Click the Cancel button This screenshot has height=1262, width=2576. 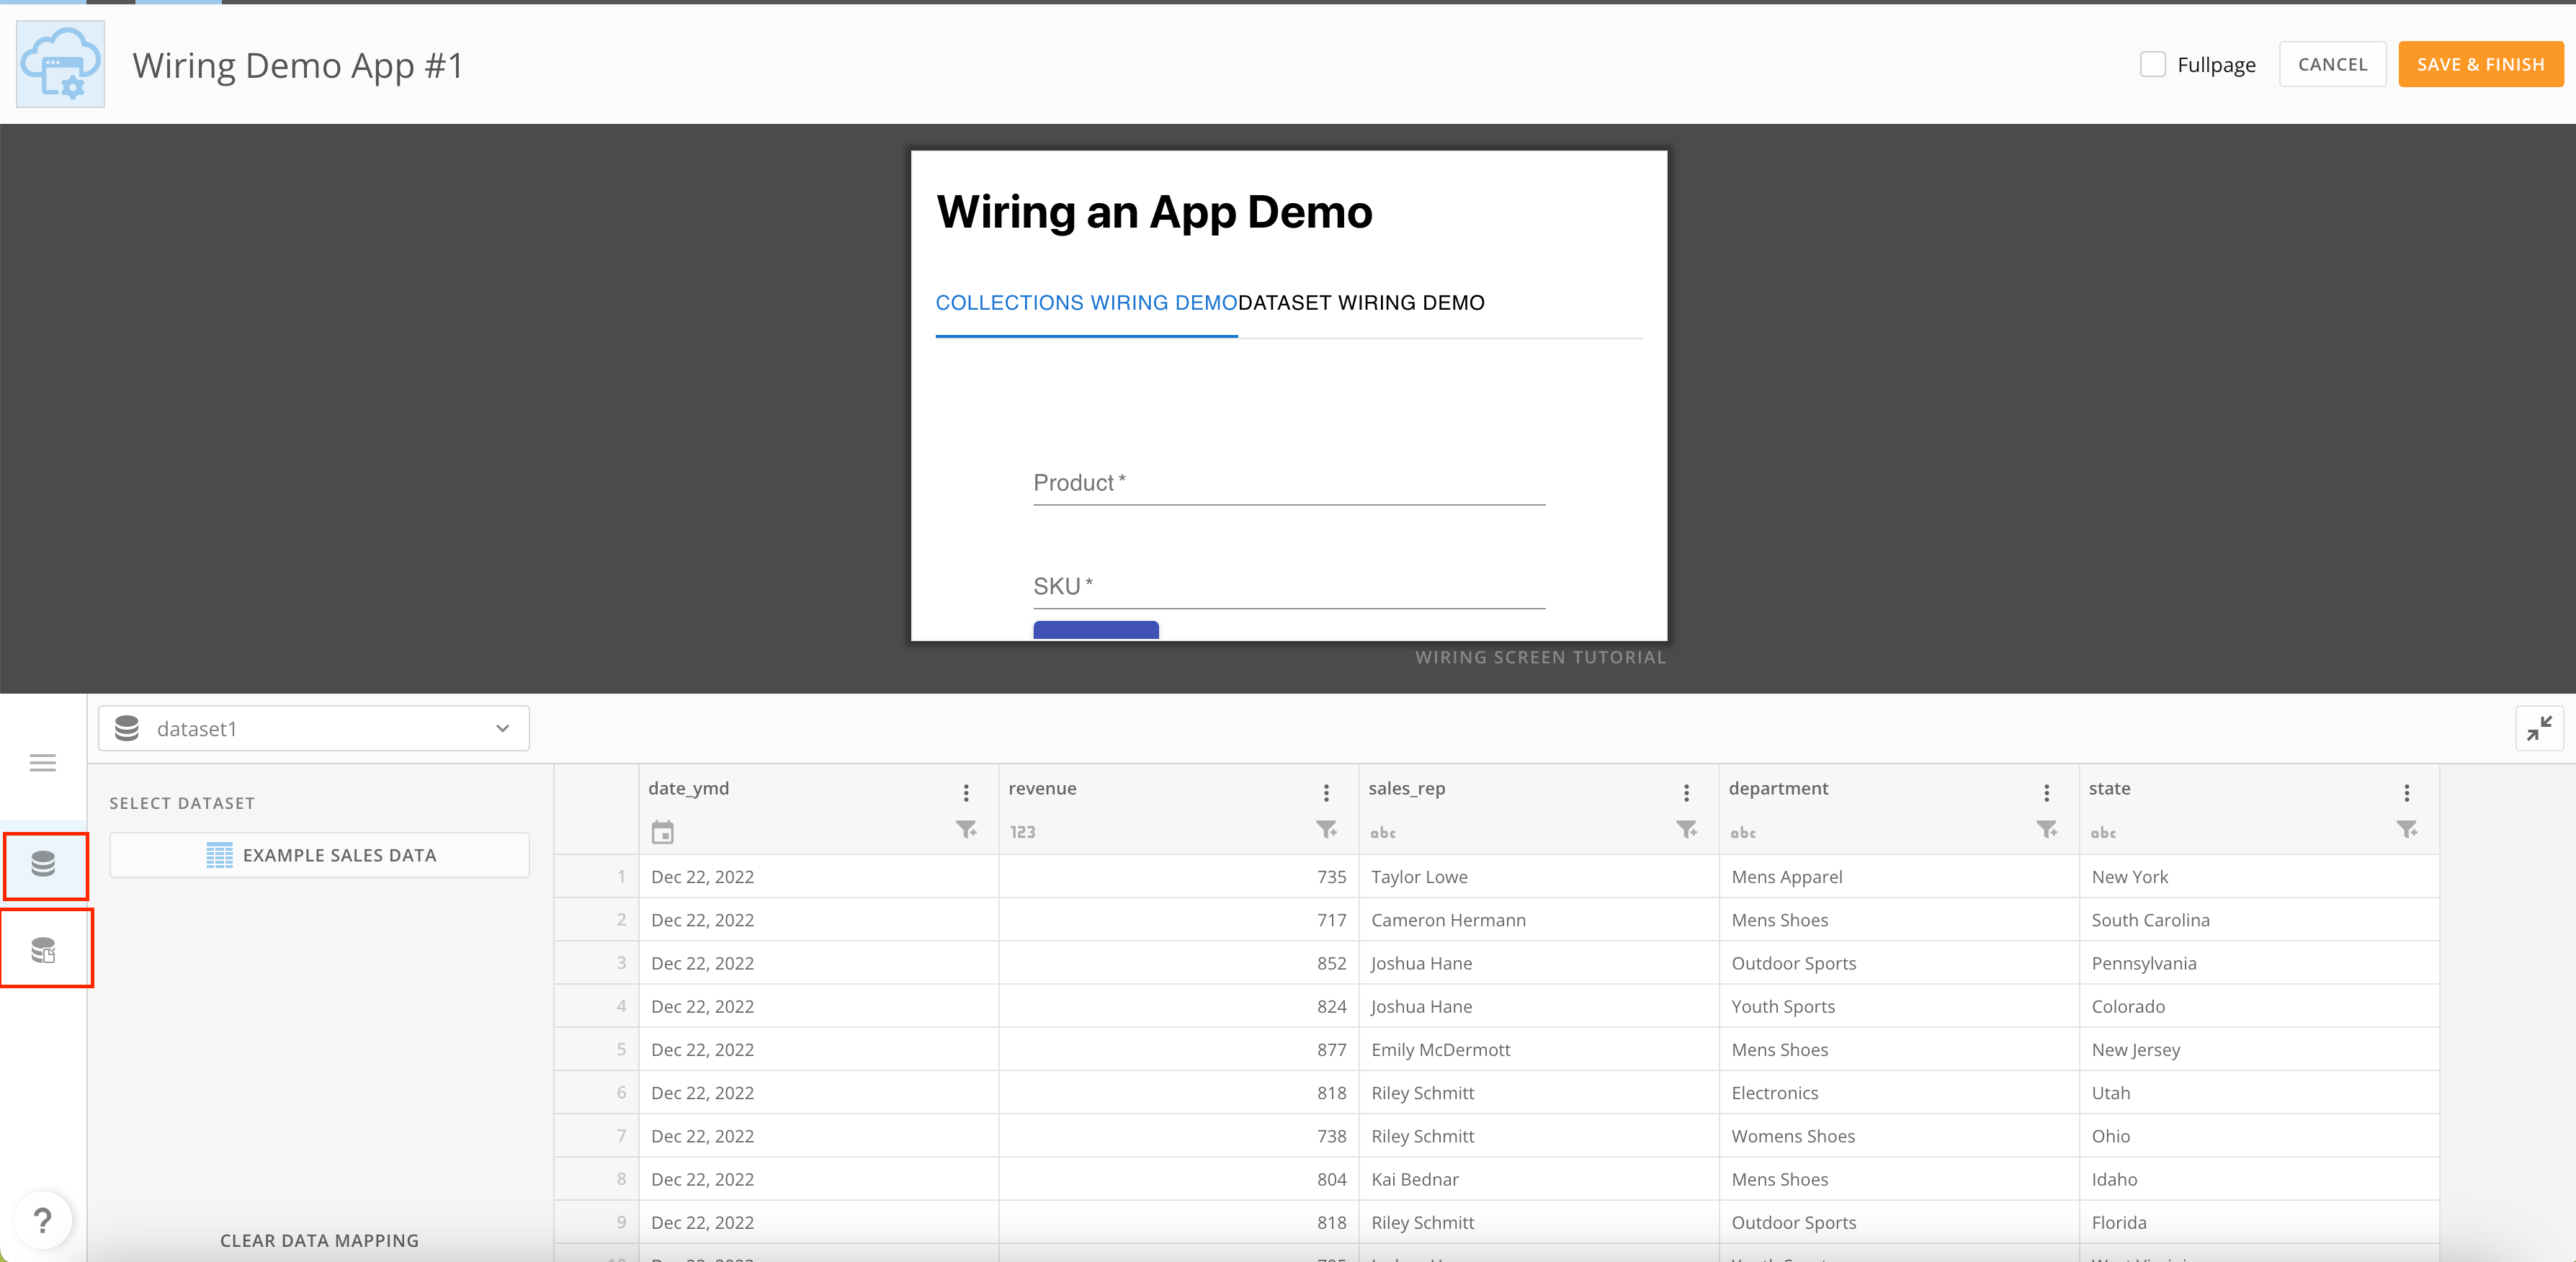2332,64
